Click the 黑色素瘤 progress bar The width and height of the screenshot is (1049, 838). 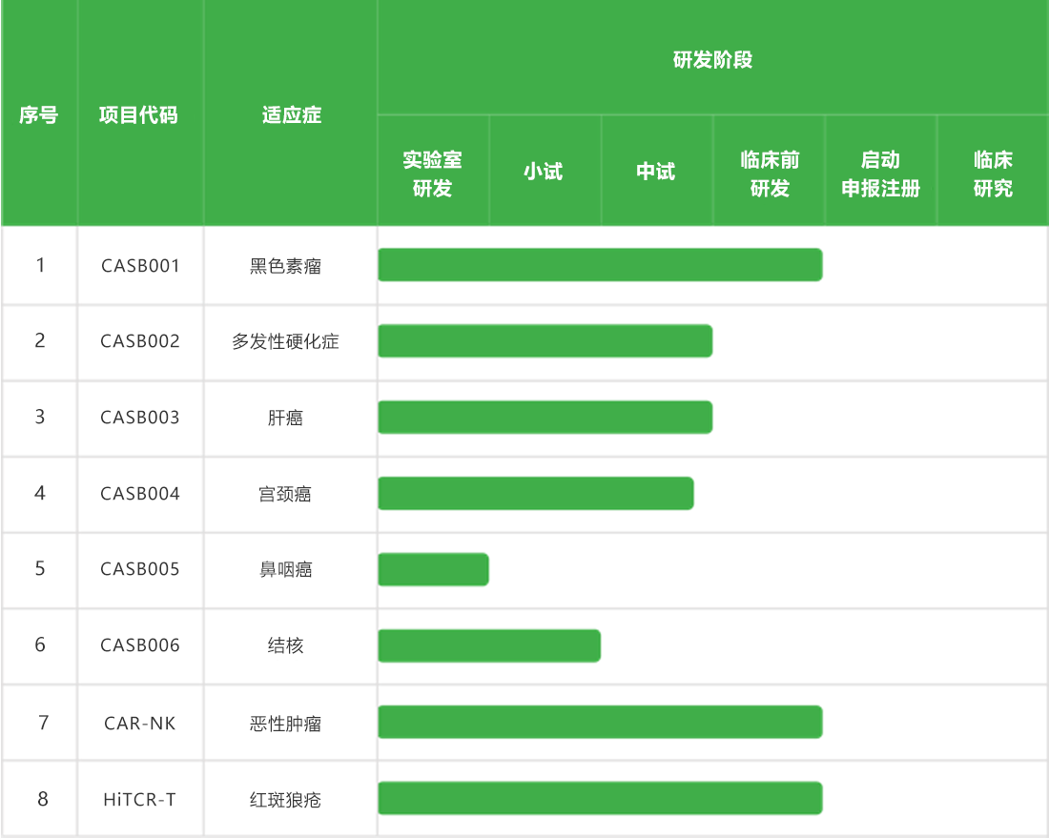pyautogui.click(x=600, y=265)
